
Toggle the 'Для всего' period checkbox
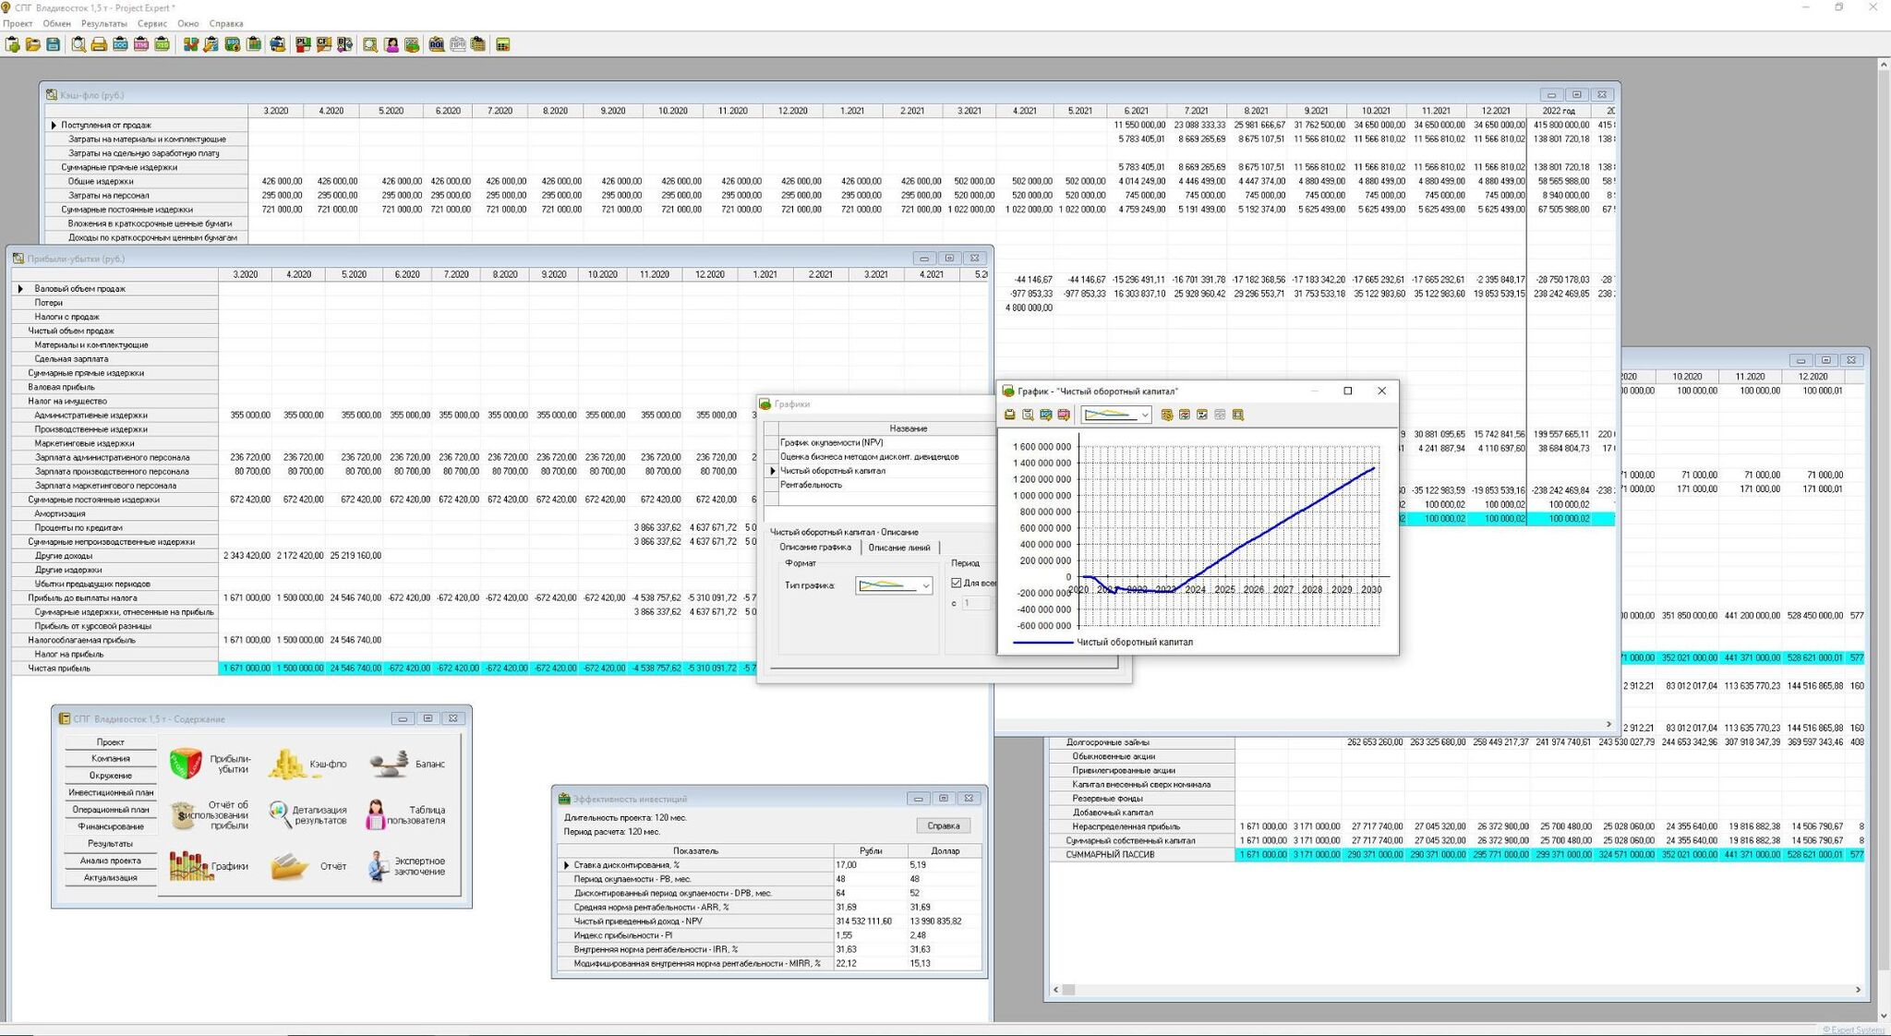click(957, 583)
